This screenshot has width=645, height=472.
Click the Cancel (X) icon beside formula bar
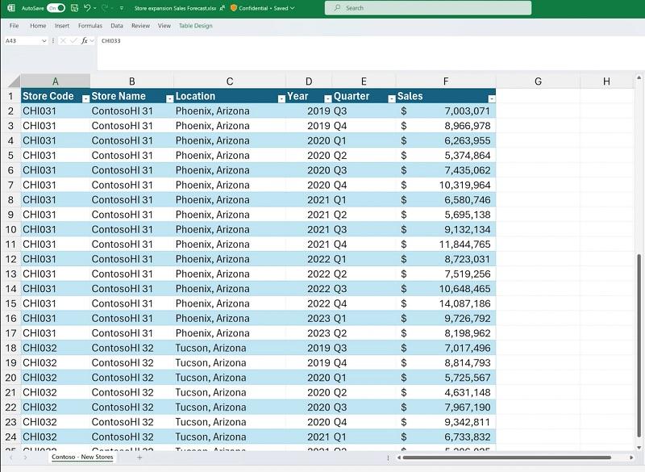tap(62, 40)
